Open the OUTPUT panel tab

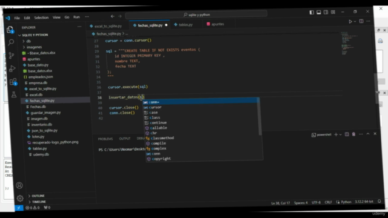click(124, 139)
